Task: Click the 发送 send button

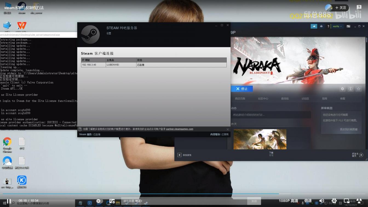Action: pyautogui.click(x=254, y=201)
